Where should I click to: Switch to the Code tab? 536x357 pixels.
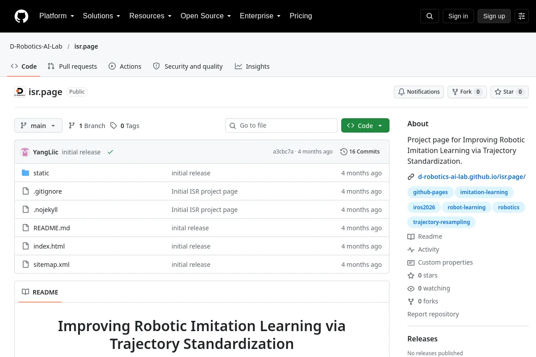24,66
